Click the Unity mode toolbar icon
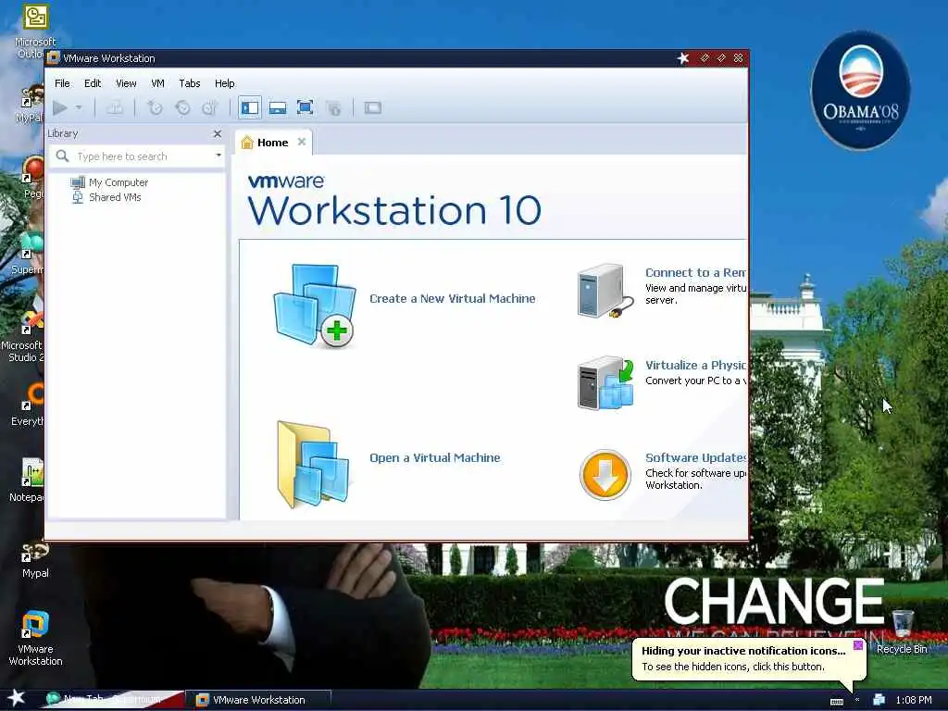 click(333, 108)
